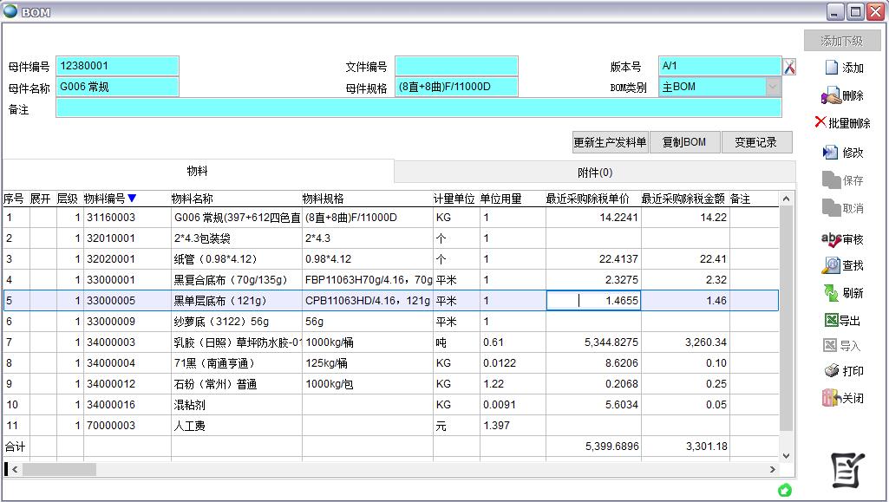Click the red X beside the 版本号 field

(789, 67)
